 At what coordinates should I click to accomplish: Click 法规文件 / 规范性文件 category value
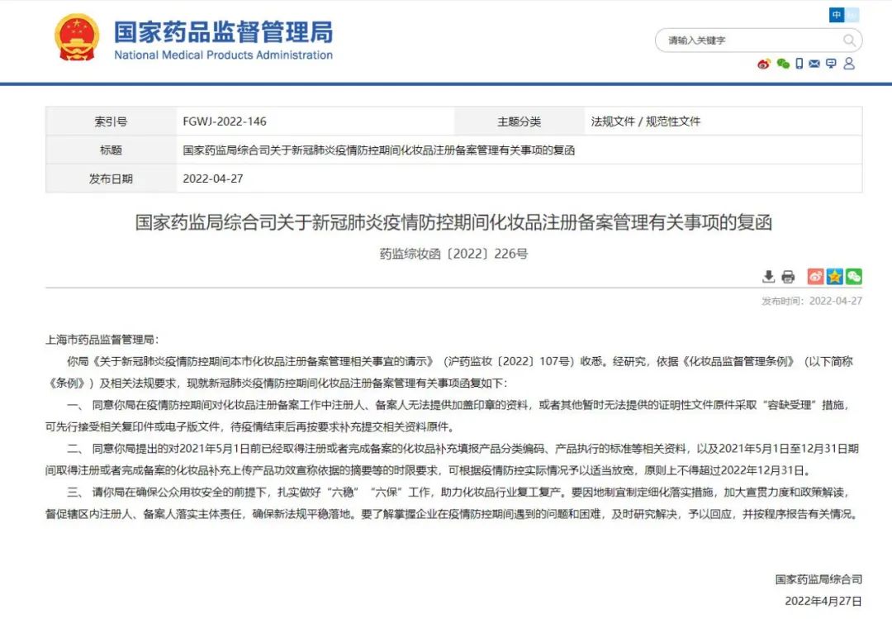tap(646, 121)
